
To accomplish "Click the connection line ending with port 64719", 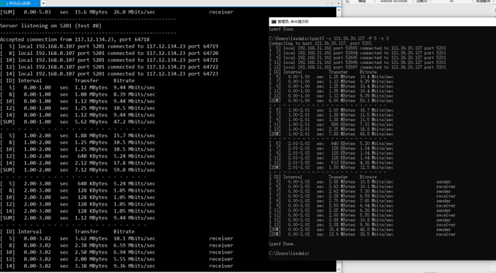I will 109,46.
